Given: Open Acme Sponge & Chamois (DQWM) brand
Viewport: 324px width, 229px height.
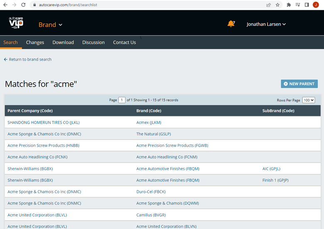Looking at the screenshot, I should [167, 203].
